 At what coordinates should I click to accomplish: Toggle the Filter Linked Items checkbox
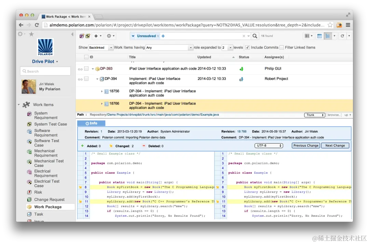[x=282, y=47]
